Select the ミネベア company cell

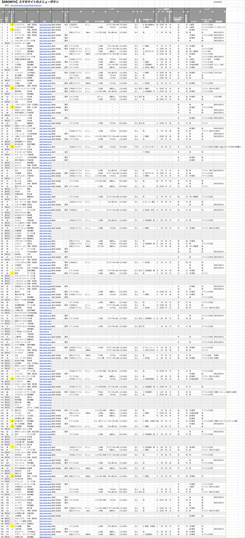coord(20,80)
